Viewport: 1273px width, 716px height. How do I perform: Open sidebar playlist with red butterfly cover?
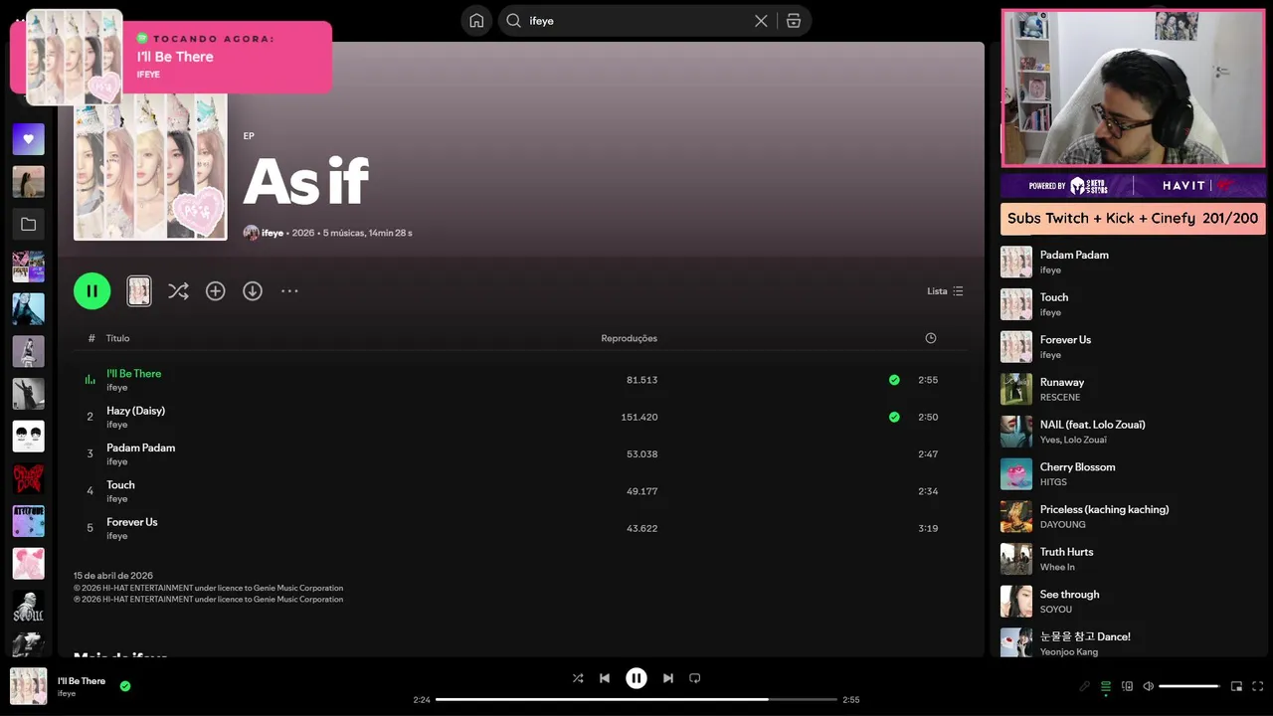point(28,479)
